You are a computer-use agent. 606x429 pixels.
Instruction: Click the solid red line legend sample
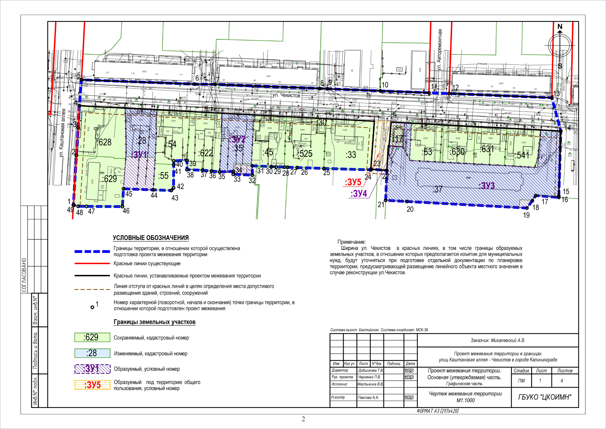click(x=92, y=263)
